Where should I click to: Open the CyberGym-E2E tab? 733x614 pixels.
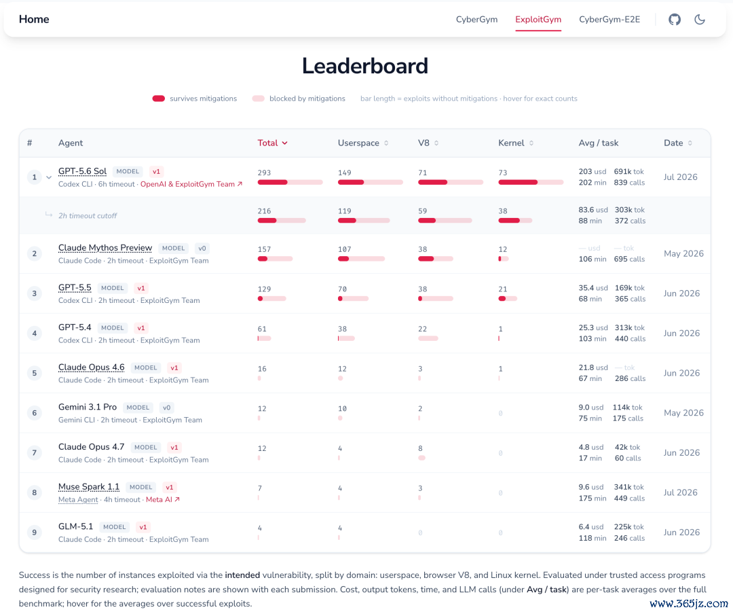point(609,19)
